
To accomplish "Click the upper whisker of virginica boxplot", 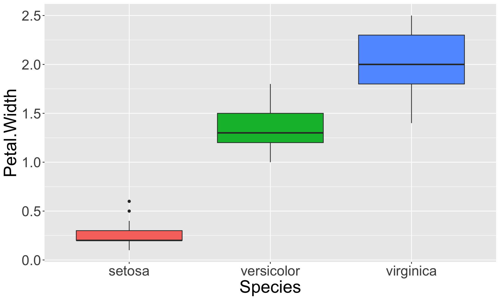I will coord(411,25).
